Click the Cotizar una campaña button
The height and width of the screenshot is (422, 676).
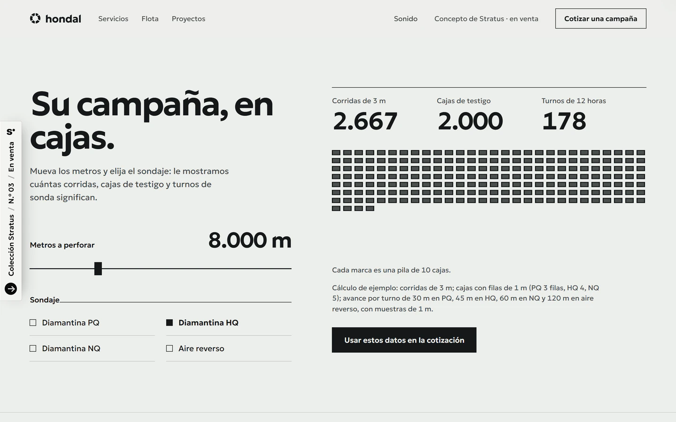[x=600, y=18]
